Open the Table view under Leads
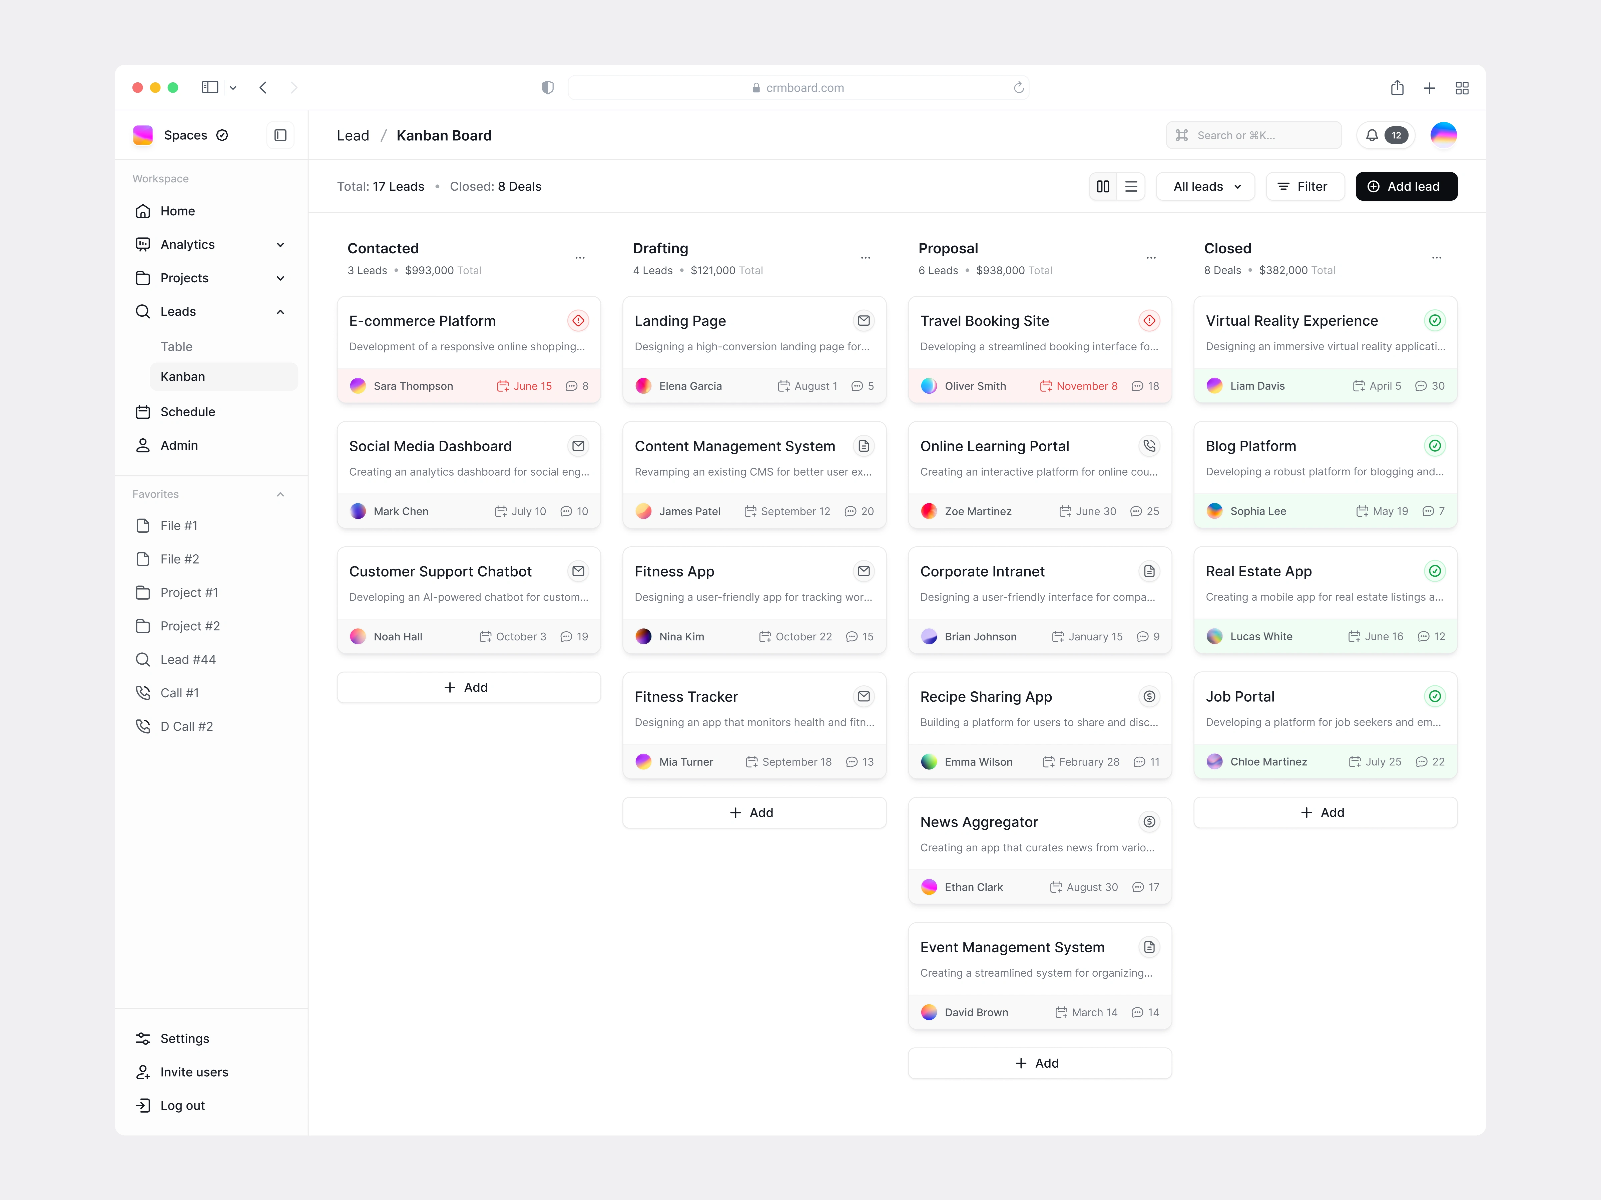Viewport: 1601px width, 1200px height. coord(176,346)
